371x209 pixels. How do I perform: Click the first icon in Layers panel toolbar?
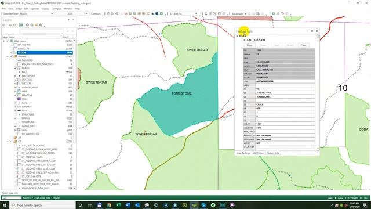pos(4,25)
